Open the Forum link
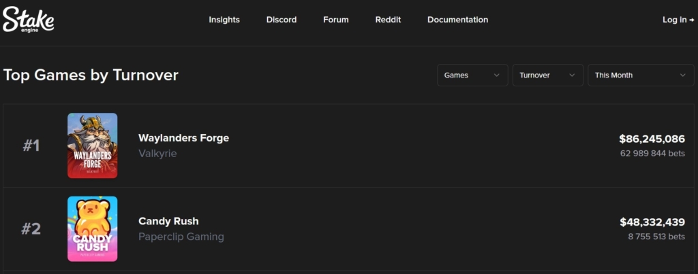 [336, 20]
